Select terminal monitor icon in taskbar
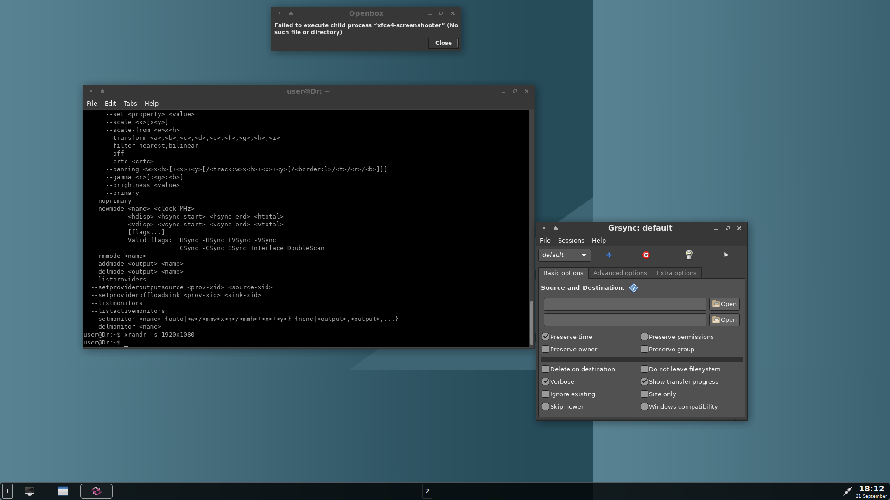 pyautogui.click(x=30, y=491)
